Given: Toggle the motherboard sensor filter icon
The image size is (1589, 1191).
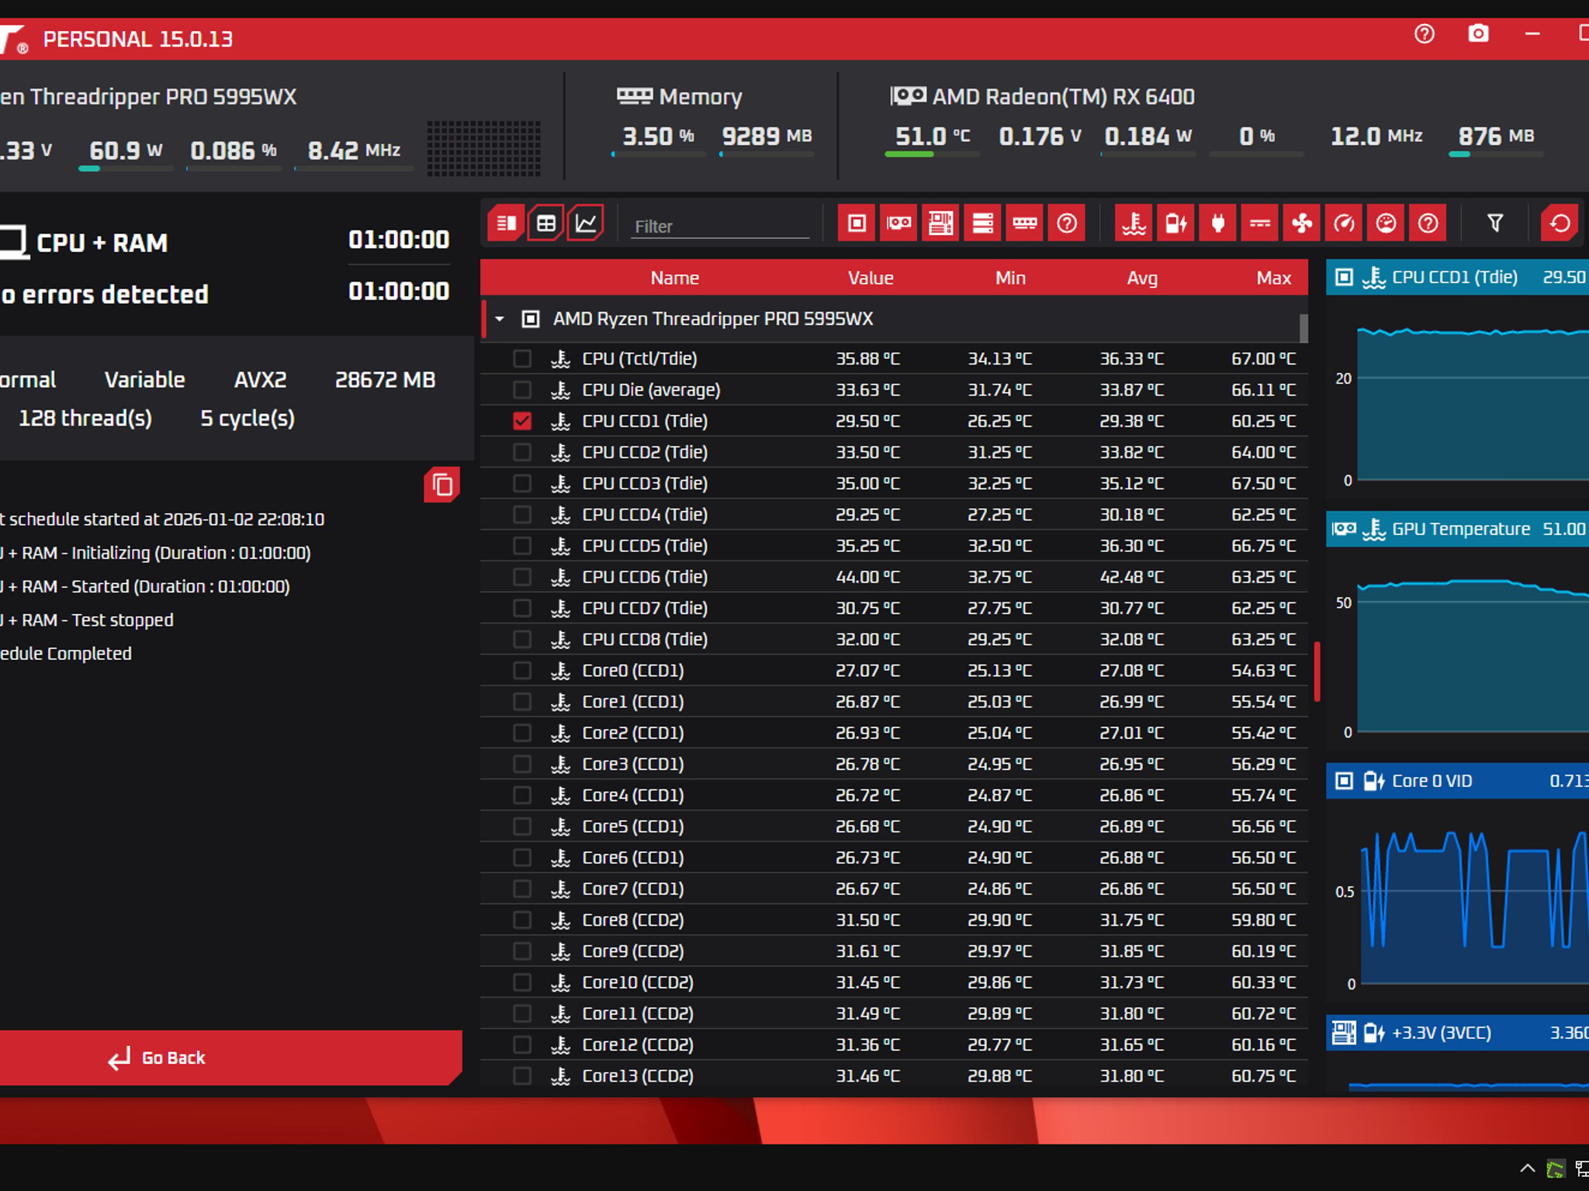Looking at the screenshot, I should click(x=940, y=223).
